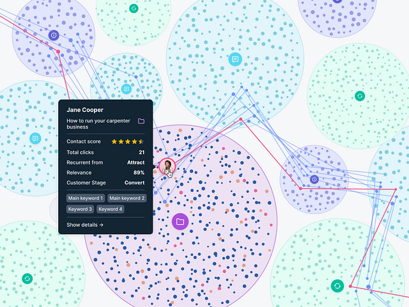409x307 pixels.
Task: Click the Contact score star rating
Action: tap(128, 141)
